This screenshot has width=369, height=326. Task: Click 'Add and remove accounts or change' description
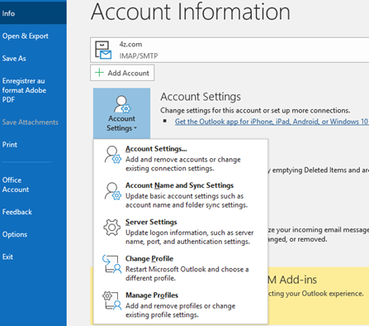183,160
